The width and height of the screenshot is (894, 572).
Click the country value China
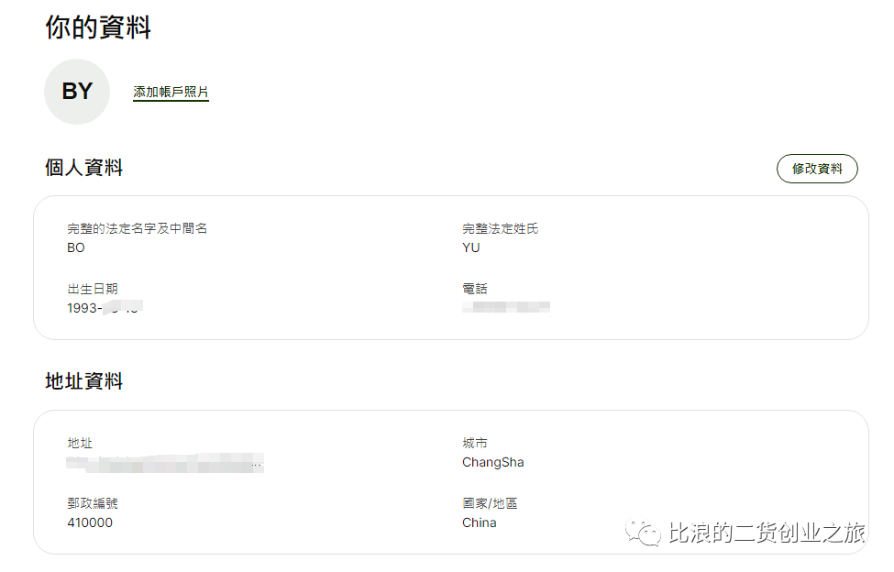click(480, 522)
